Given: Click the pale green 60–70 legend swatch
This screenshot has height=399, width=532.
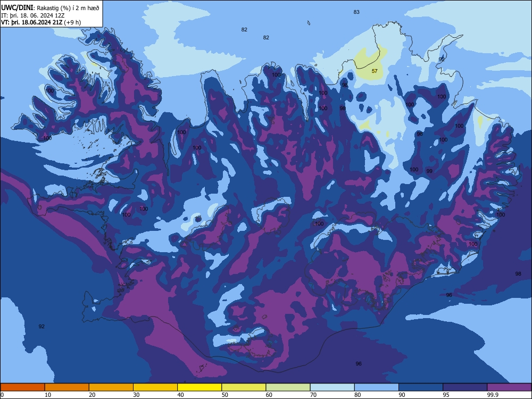Looking at the screenshot, I should (x=288, y=387).
